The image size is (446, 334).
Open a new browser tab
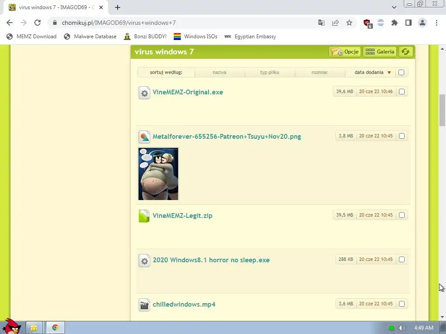118,7
